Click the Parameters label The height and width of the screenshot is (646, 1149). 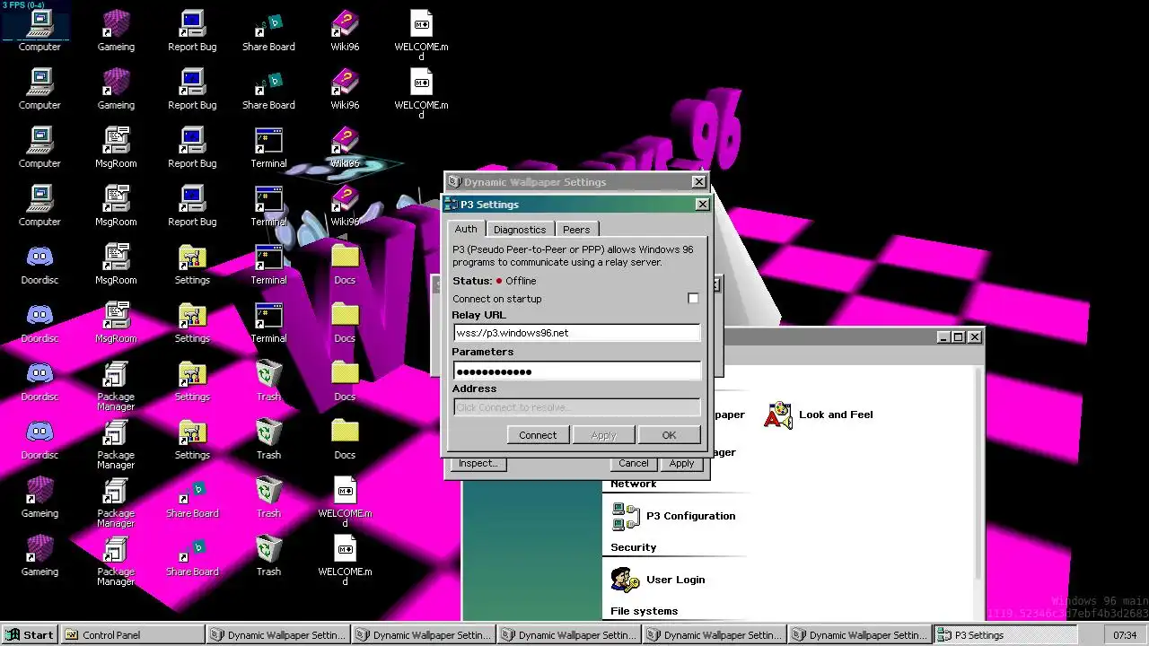coord(483,352)
